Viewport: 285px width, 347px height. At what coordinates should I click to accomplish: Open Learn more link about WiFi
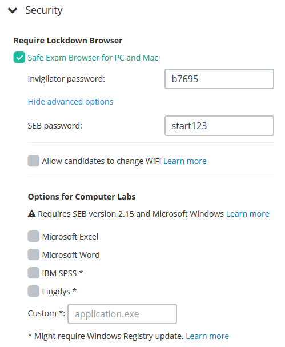185,161
